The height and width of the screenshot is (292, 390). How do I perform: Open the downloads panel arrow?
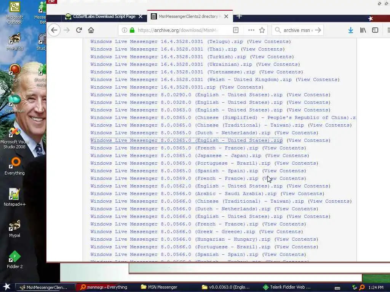[x=351, y=30]
